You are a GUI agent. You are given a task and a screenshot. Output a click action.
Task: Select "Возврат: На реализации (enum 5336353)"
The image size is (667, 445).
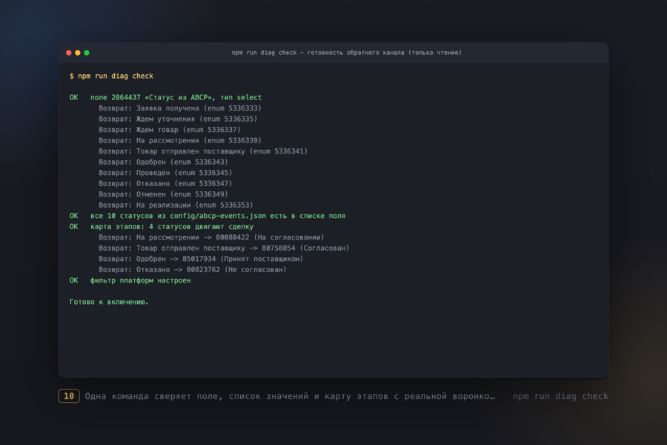176,205
